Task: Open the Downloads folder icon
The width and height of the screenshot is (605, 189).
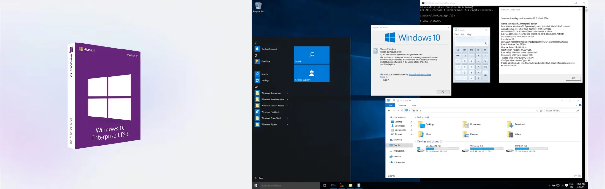Action: 510,125
